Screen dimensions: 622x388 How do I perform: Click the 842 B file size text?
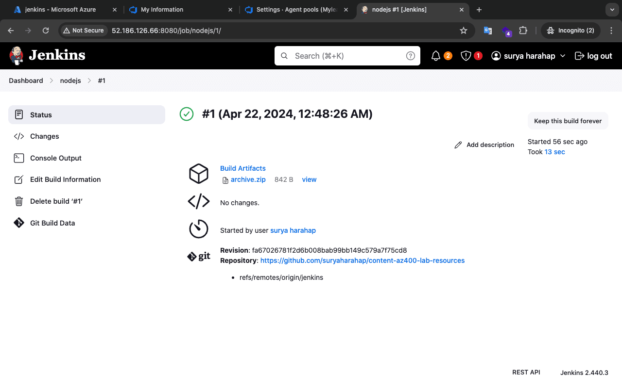click(284, 179)
